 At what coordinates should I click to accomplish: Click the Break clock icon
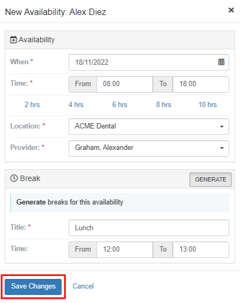pos(14,178)
